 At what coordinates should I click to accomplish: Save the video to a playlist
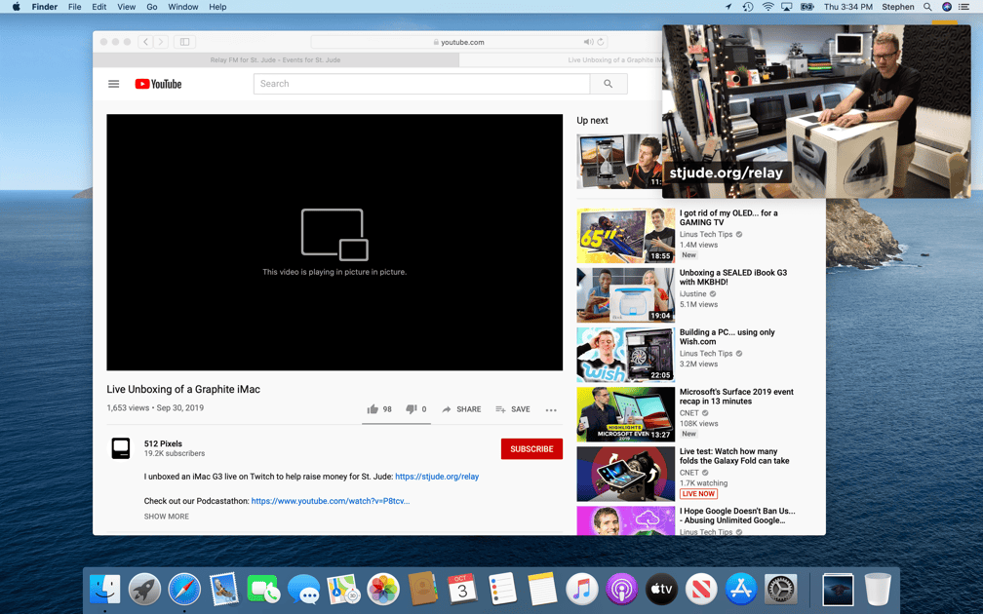[513, 409]
